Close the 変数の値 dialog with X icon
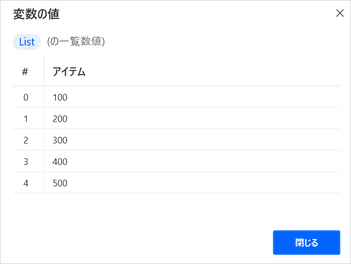The width and height of the screenshot is (351, 264). [x=340, y=13]
